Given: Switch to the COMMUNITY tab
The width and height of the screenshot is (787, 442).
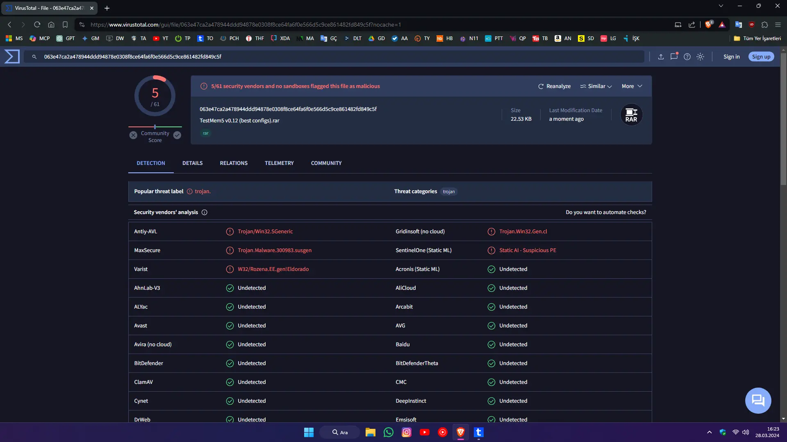Looking at the screenshot, I should (326, 163).
